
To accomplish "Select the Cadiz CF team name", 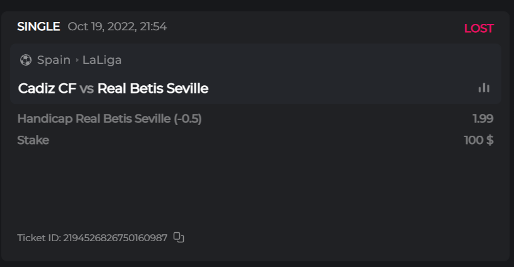I will click(47, 88).
